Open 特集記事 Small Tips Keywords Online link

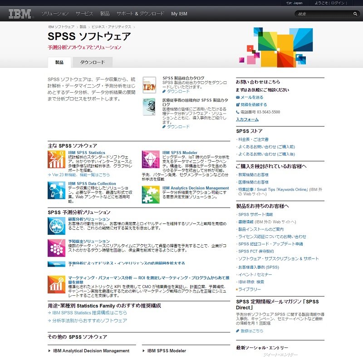pos(273,189)
